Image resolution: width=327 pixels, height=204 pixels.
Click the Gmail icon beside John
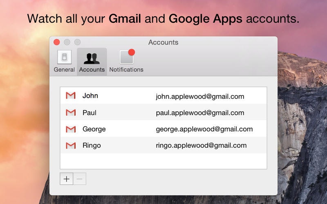(71, 95)
